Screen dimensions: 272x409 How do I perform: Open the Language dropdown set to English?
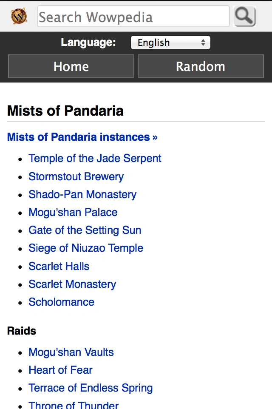coord(170,43)
